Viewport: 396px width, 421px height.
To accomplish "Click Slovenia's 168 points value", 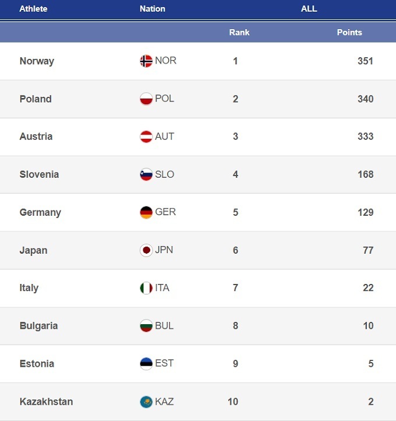I will tap(366, 174).
